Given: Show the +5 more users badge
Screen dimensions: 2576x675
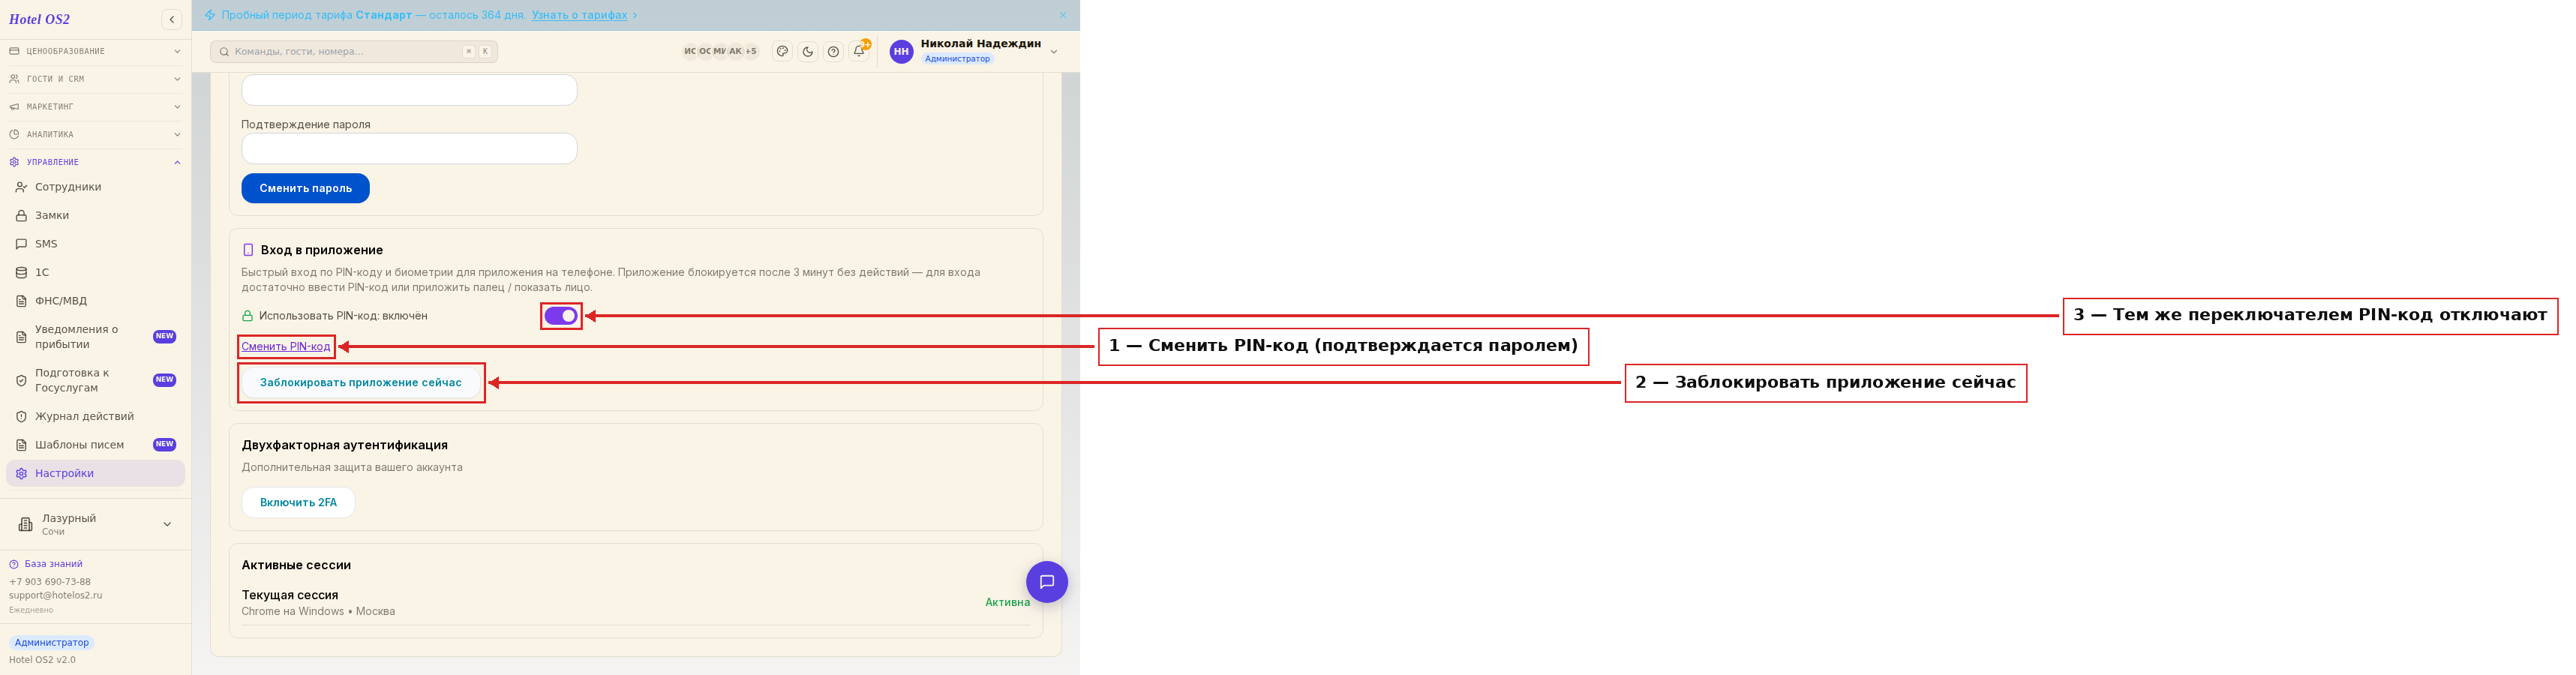Looking at the screenshot, I should pyautogui.click(x=751, y=51).
